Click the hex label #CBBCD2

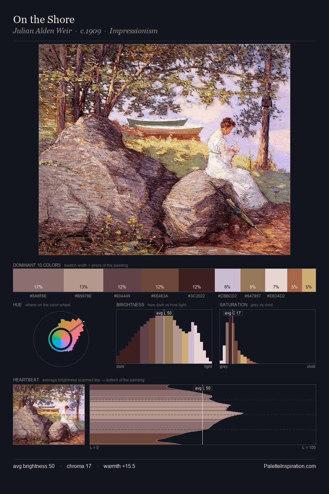pos(227,296)
